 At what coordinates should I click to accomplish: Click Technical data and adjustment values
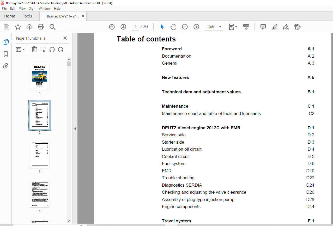(x=201, y=92)
